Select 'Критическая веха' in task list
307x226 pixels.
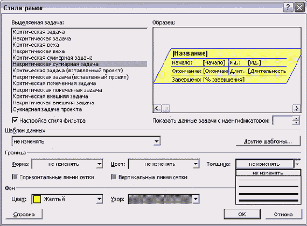click(36, 45)
